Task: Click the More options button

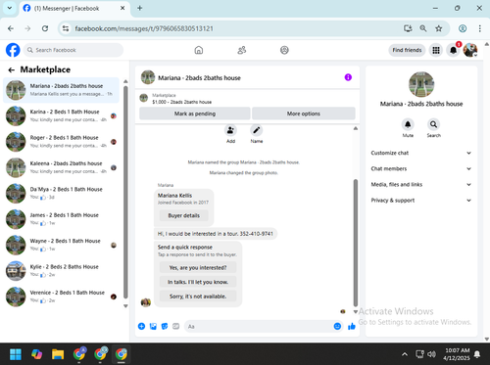Action: point(304,114)
